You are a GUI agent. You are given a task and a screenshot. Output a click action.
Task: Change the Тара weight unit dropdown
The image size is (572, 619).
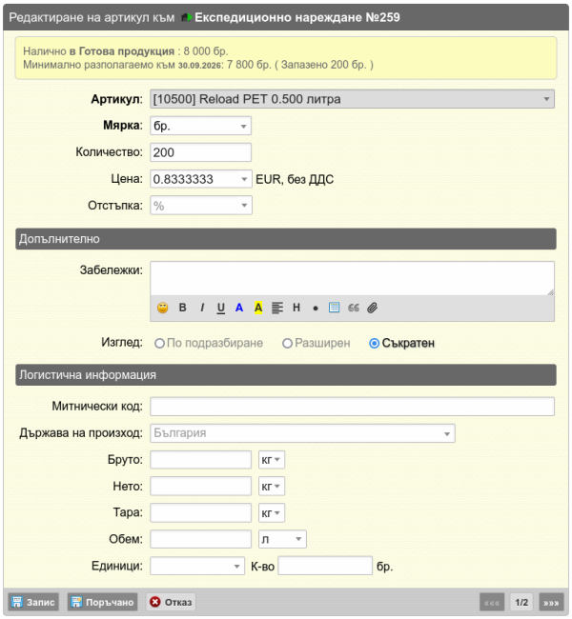tap(272, 513)
